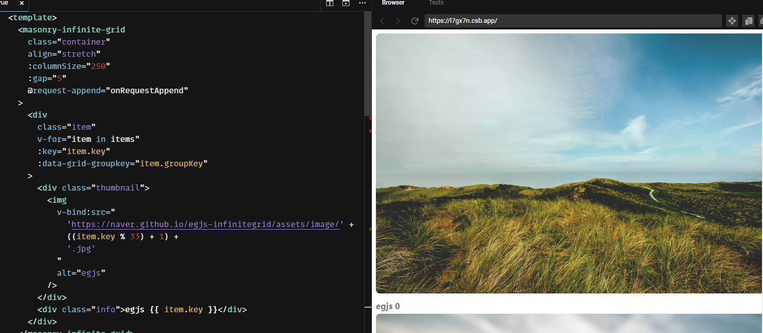Refresh the browser preview
This screenshot has height=333, width=763.
click(x=414, y=21)
